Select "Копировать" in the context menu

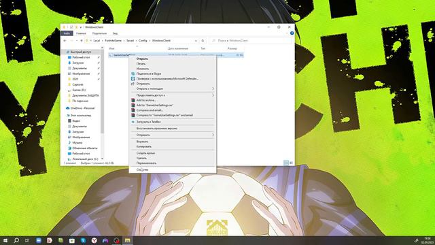[144, 146]
